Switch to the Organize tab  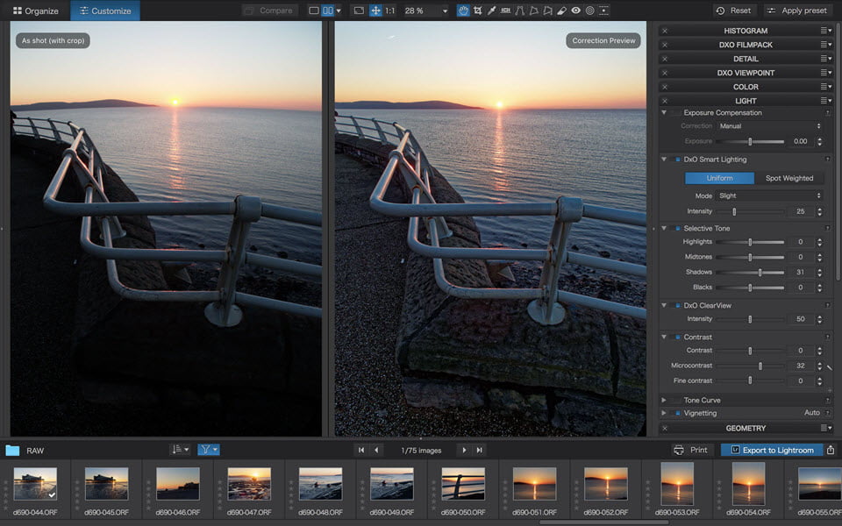coord(35,11)
